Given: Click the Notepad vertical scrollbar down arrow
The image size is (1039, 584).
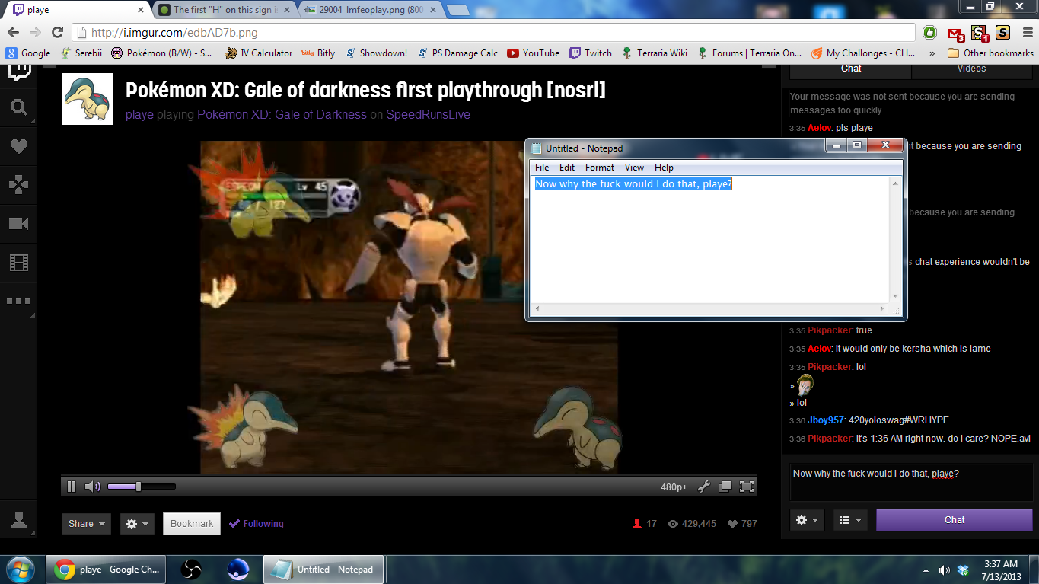Looking at the screenshot, I should (x=895, y=296).
